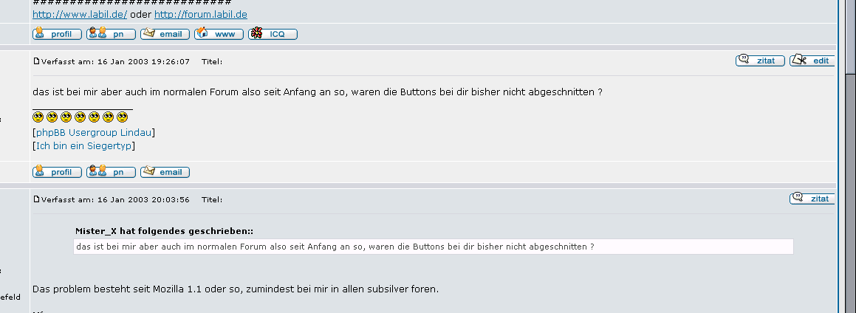
Task: Click the email button below the Siegertyp signature
Action: (x=165, y=172)
